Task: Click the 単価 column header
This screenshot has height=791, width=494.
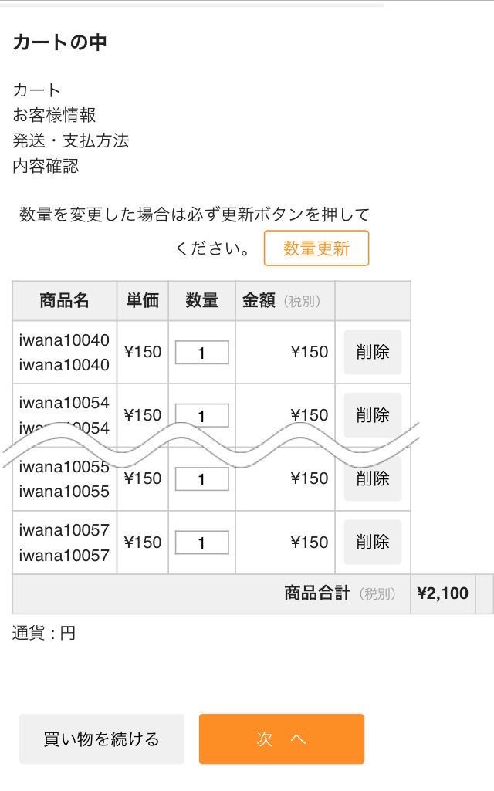Action: [x=142, y=301]
